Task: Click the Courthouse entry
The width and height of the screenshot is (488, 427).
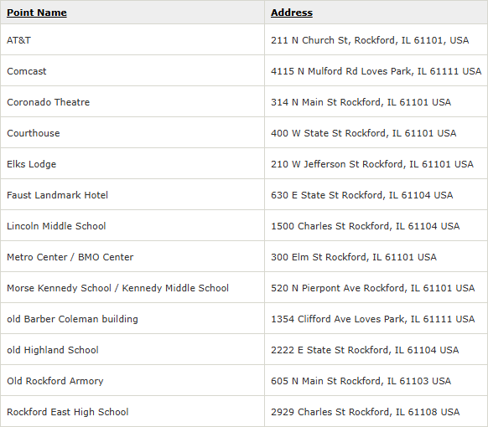Action: point(34,133)
